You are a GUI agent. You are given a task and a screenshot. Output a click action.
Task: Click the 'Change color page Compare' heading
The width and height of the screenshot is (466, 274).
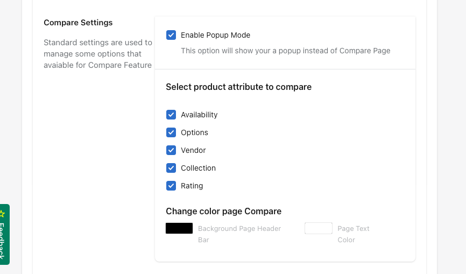[223, 211]
